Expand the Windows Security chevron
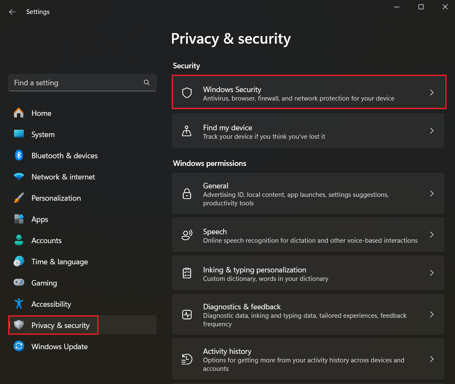The image size is (455, 384). pos(432,93)
